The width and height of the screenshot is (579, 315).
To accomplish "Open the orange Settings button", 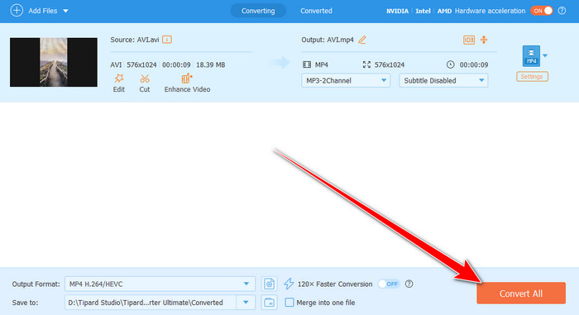I will (x=532, y=76).
